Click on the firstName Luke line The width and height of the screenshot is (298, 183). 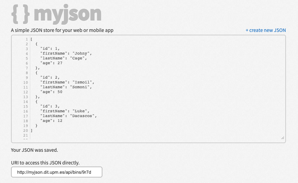pyautogui.click(x=65, y=111)
